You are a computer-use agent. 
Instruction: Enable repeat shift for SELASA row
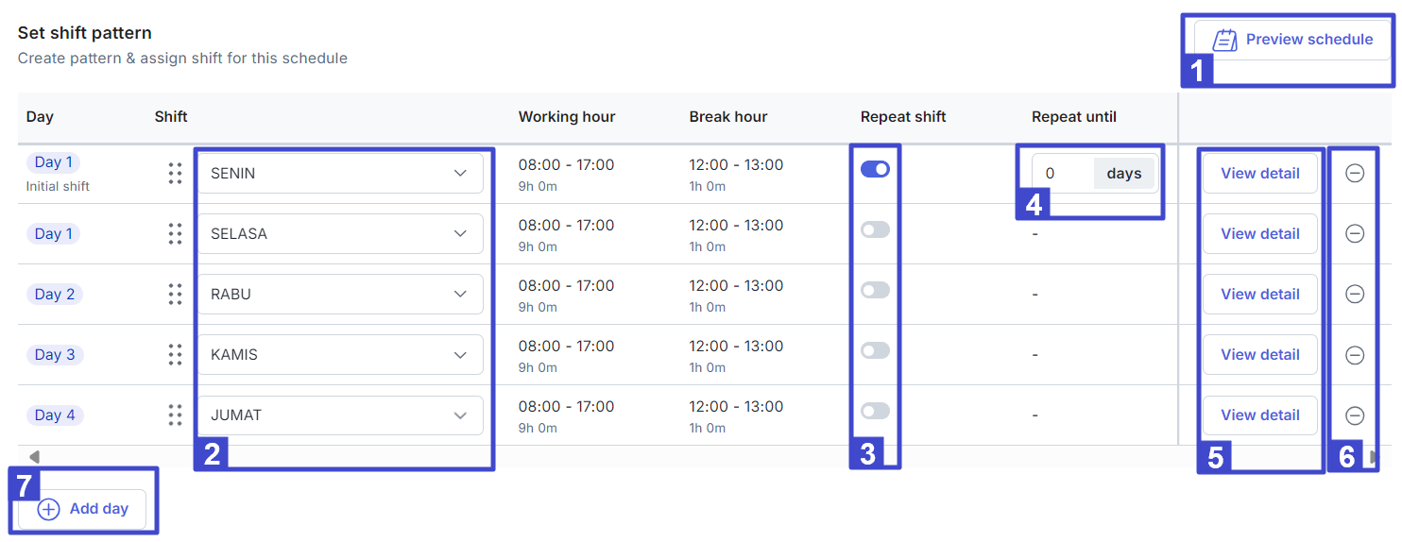pyautogui.click(x=875, y=229)
